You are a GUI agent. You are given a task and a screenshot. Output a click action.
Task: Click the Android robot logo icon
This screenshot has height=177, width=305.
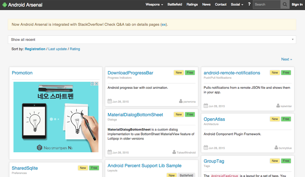click(4, 5)
